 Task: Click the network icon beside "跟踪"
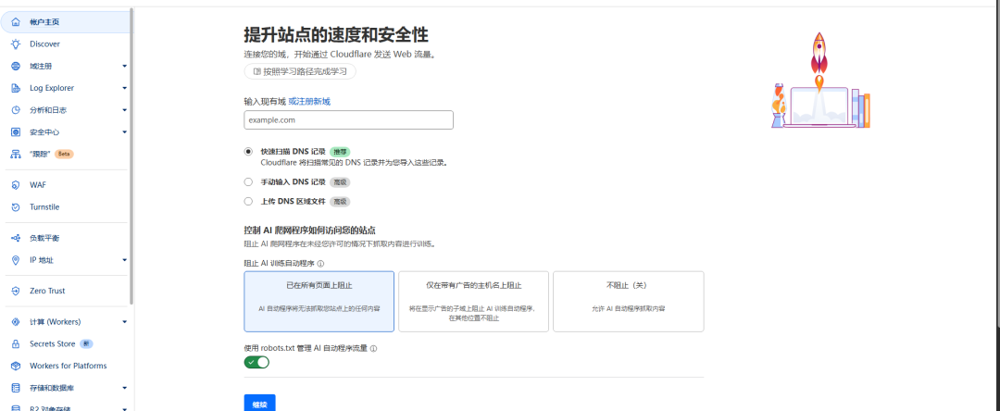[x=16, y=155]
